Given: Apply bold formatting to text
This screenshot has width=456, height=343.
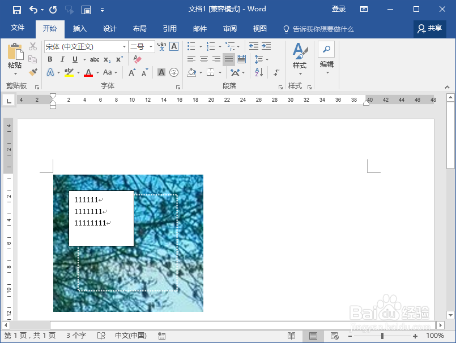Looking at the screenshot, I should tap(50, 59).
